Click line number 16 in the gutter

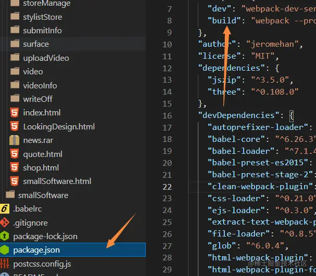167,116
